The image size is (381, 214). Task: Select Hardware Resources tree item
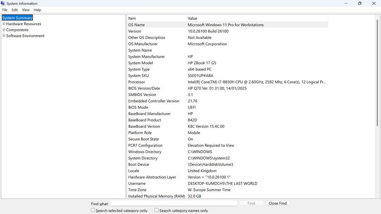point(23,24)
